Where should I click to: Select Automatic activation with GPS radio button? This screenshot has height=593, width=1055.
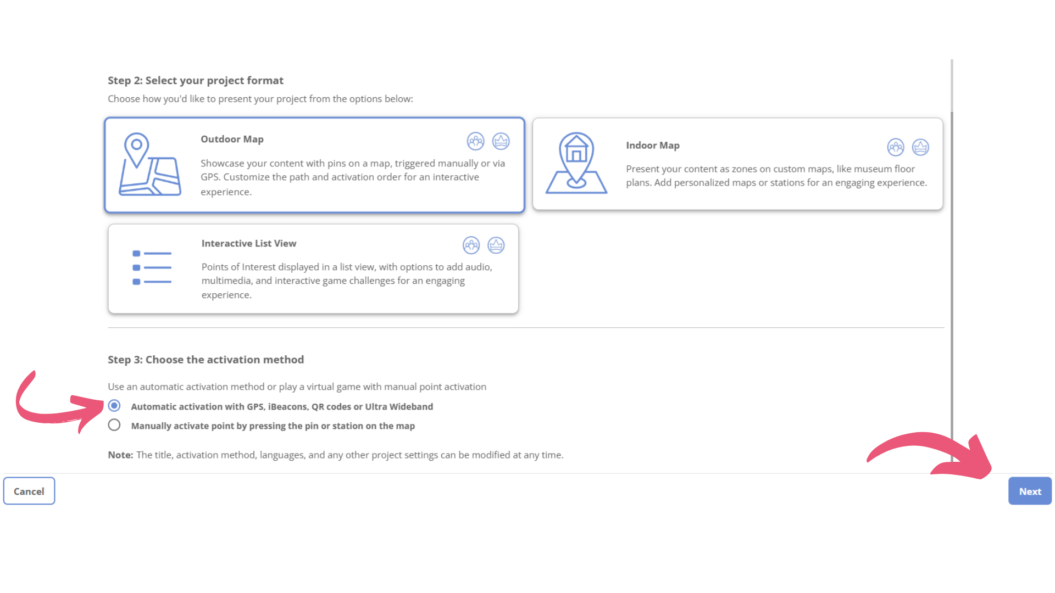click(x=114, y=406)
